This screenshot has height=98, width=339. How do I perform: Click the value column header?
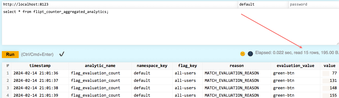tap(330, 66)
